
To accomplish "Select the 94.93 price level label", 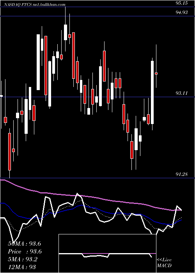I will (182, 12).
